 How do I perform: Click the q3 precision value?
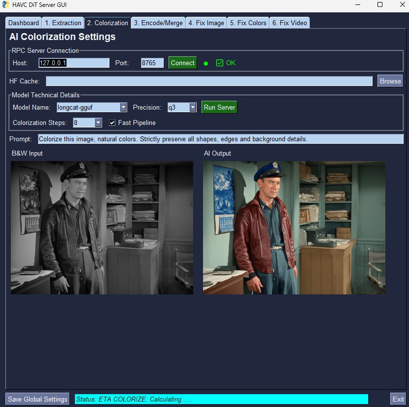[178, 107]
